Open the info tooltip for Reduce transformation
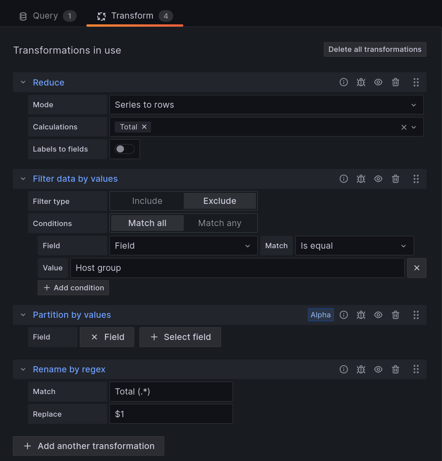The image size is (442, 461). (x=344, y=82)
